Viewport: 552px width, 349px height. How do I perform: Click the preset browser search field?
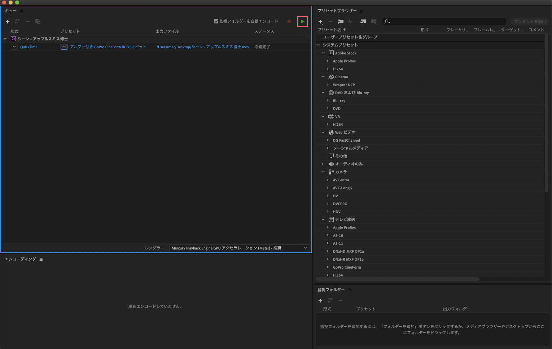tap(444, 22)
